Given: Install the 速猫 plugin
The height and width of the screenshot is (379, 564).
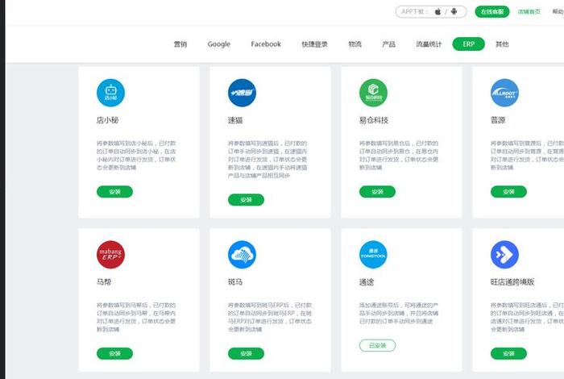Looking at the screenshot, I should pos(246,200).
